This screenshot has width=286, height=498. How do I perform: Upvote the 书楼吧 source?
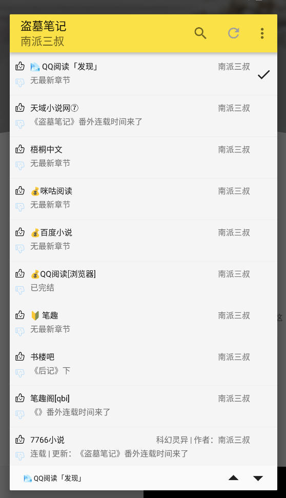pyautogui.click(x=19, y=356)
